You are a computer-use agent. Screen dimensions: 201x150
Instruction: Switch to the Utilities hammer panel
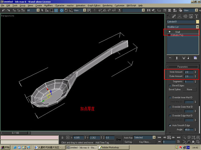196,16
